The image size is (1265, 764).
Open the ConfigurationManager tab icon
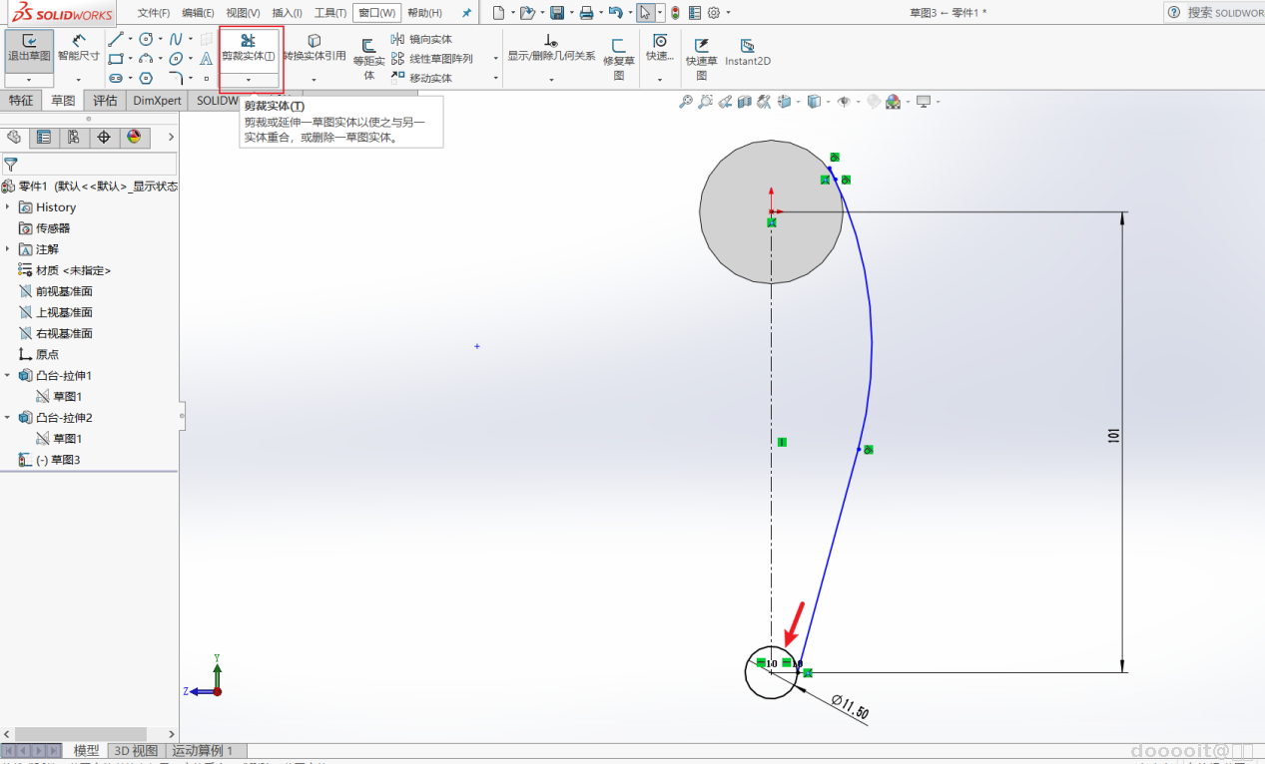(73, 138)
